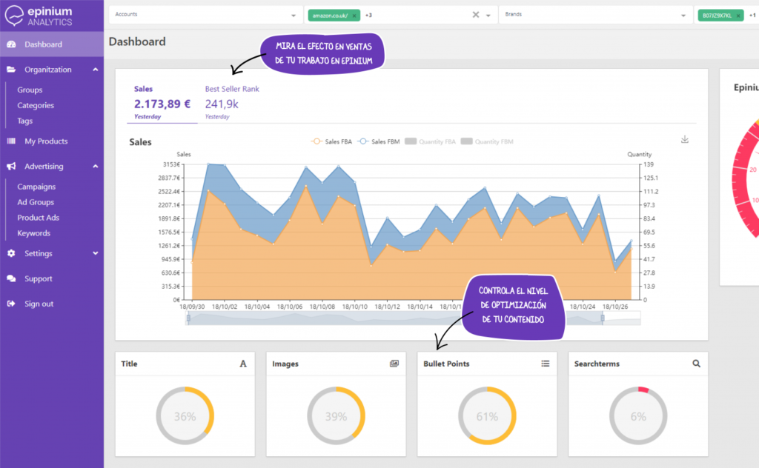Click the Images card picture icon
This screenshot has height=468, width=759.
[x=394, y=364]
